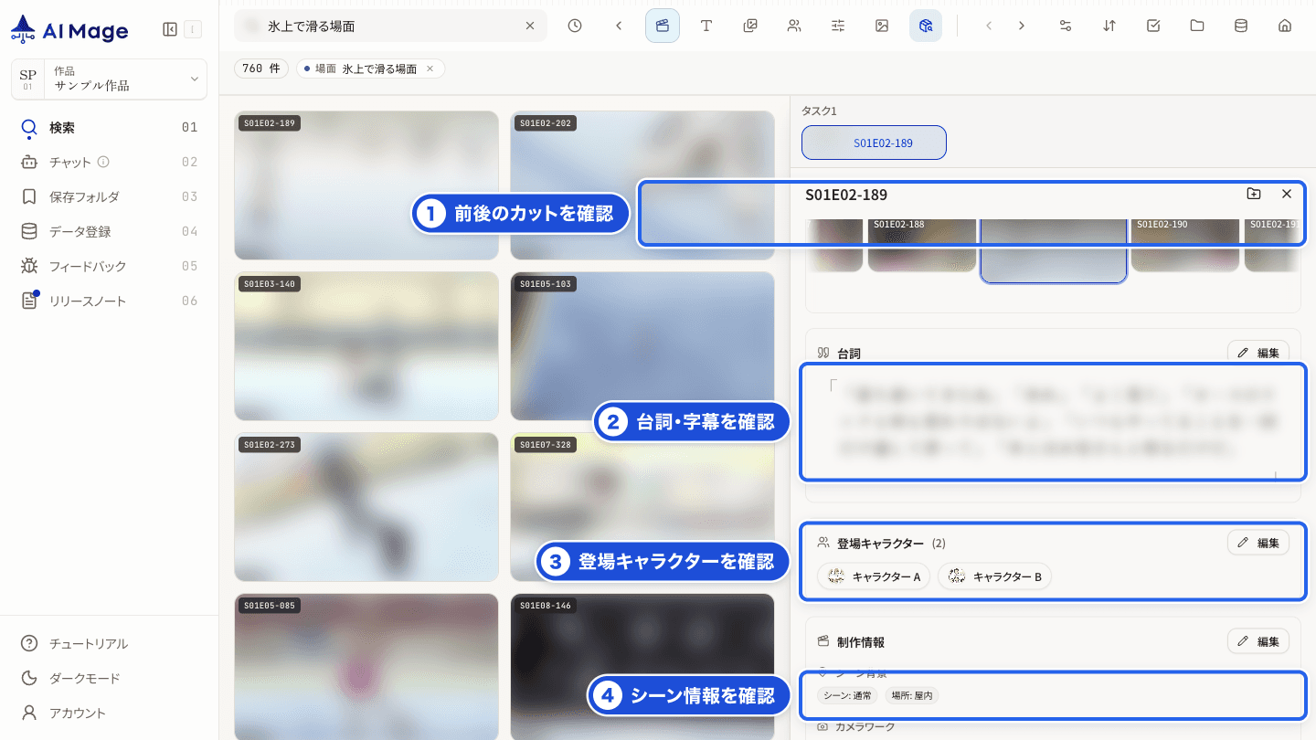1316x740 pixels.
Task: Open result thumbnail S01E08-146
Action: click(642, 667)
